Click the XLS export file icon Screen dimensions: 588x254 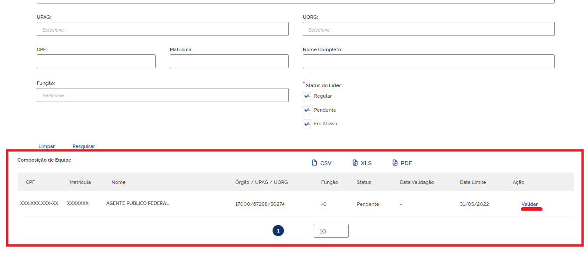tap(355, 163)
